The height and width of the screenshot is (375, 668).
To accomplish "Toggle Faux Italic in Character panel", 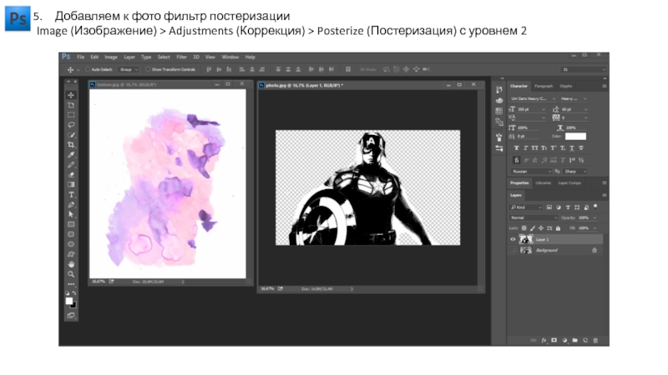I will coord(526,148).
